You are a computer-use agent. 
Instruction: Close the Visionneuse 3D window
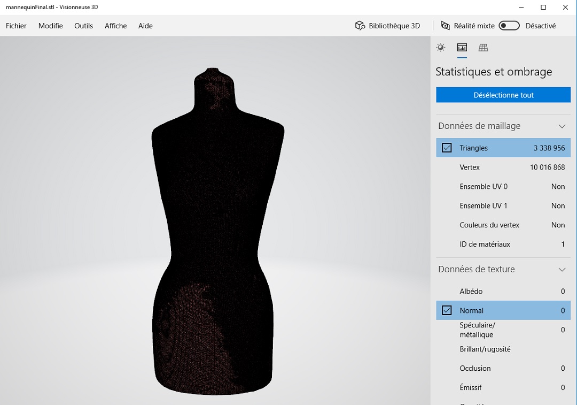[x=565, y=7]
